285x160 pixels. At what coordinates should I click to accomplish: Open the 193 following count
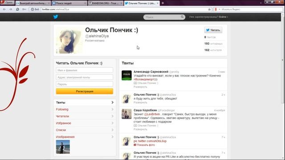click(213, 44)
